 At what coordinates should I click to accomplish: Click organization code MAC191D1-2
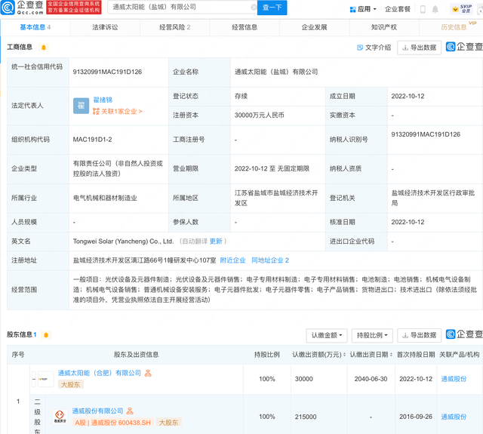(92, 140)
